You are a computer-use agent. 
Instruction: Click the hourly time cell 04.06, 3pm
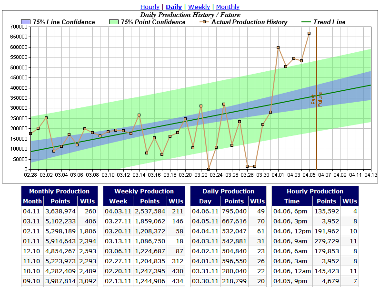[292, 221]
